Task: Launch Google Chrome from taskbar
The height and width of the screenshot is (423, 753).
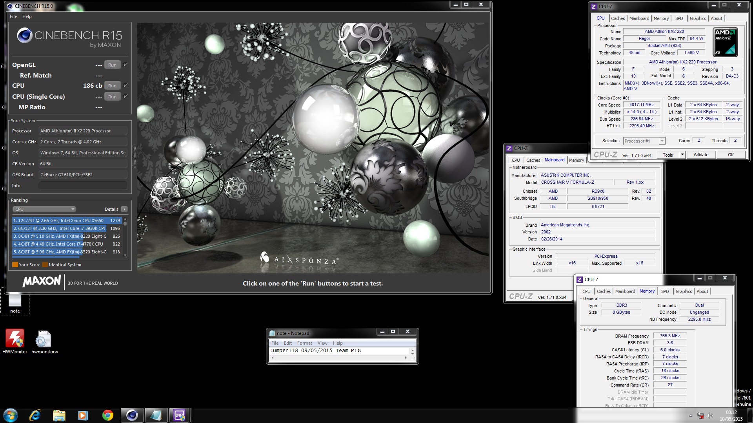Action: [x=107, y=415]
